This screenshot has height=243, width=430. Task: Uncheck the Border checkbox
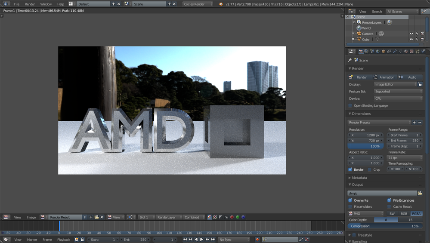coord(350,169)
